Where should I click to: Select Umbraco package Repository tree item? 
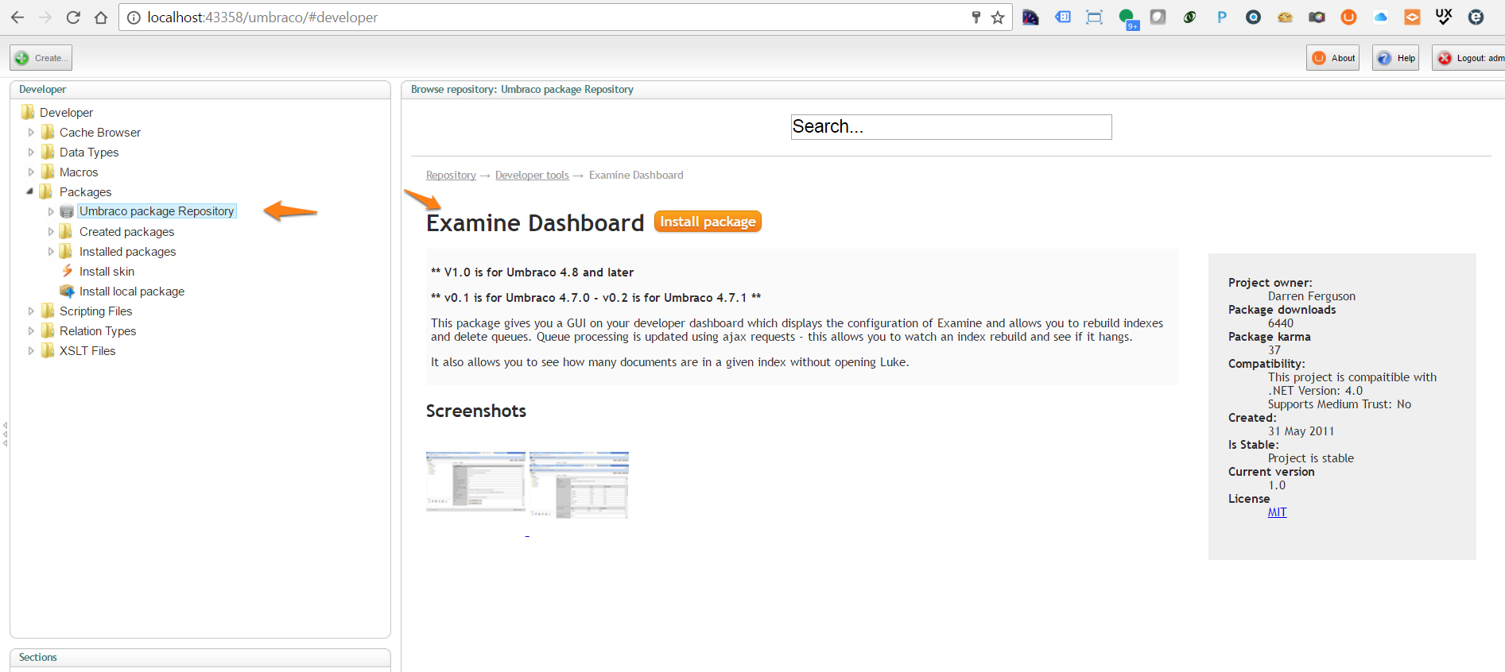(157, 211)
